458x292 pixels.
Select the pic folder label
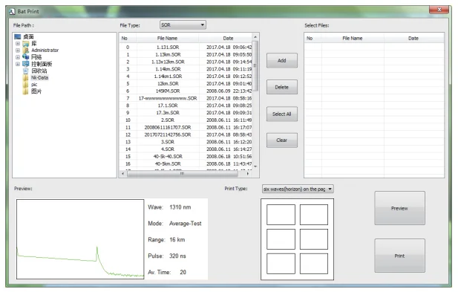coord(34,85)
